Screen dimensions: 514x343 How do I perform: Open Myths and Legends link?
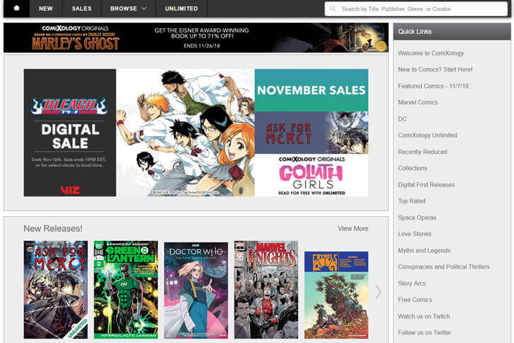pyautogui.click(x=424, y=250)
